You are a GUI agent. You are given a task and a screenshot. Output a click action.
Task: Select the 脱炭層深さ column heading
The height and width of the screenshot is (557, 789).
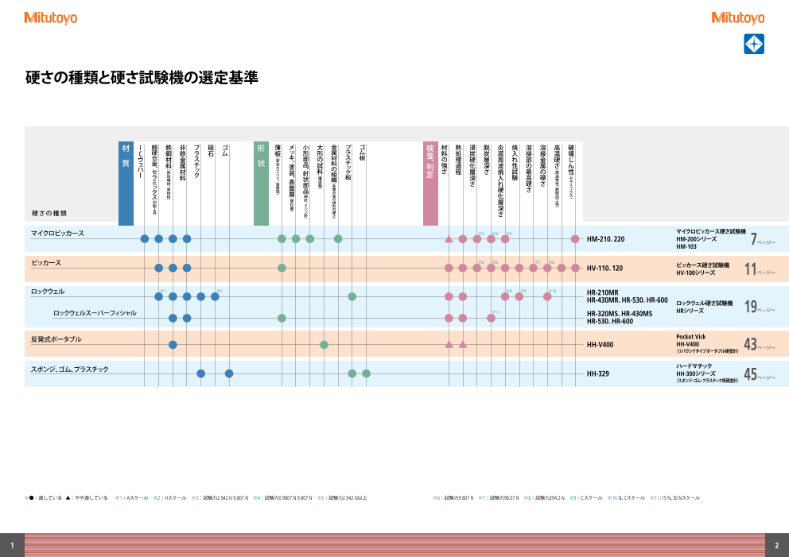coord(487,160)
